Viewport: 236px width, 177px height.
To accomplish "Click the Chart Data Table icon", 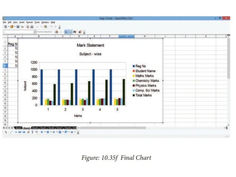I will 61,32.
